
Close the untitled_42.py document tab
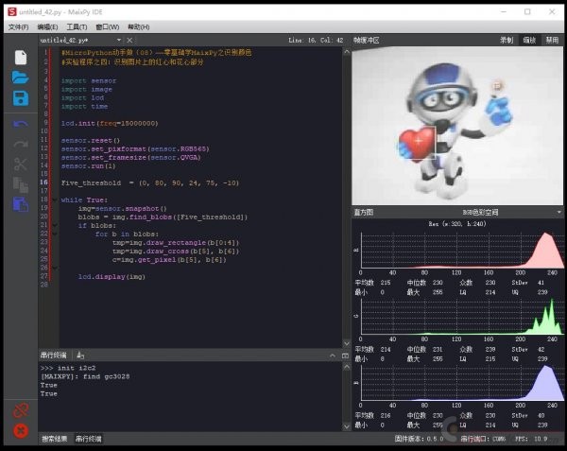129,40
